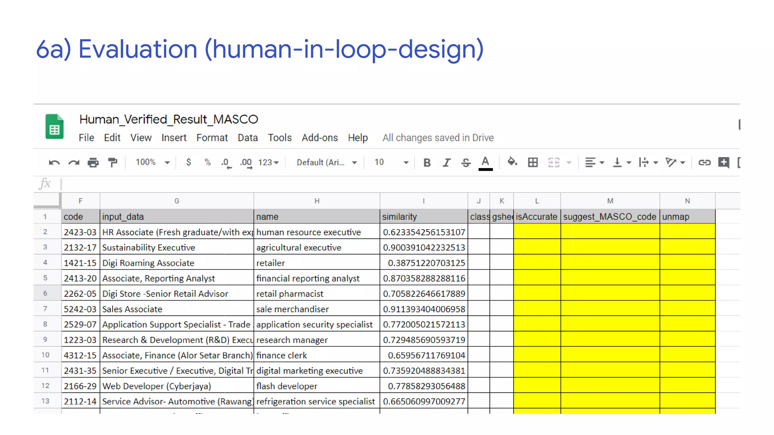Click 'All changes saved in Drive' status

(438, 138)
